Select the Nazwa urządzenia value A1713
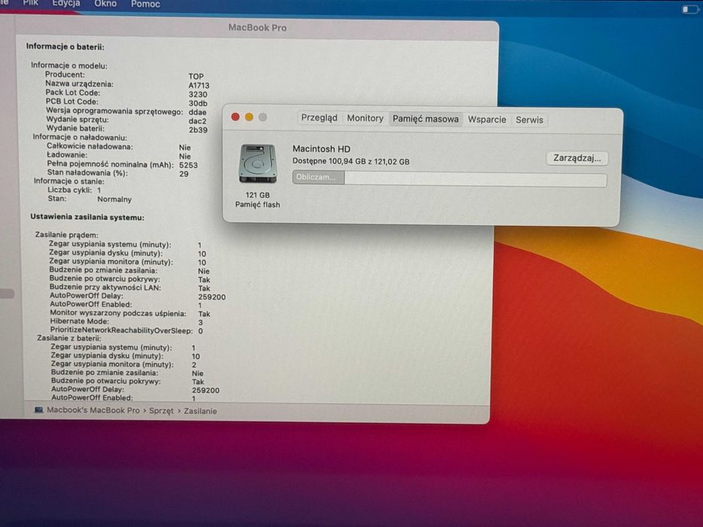Viewport: 703px width, 527px height. point(199,85)
